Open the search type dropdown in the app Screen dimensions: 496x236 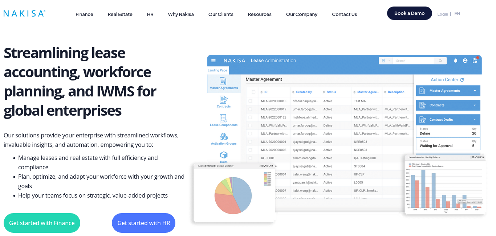[386, 61]
